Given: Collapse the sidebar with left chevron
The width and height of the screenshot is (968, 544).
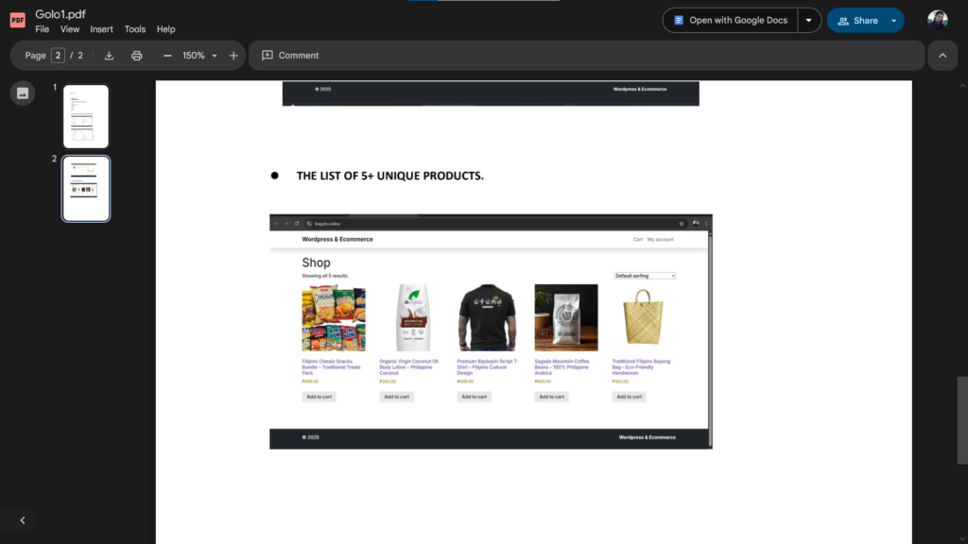Looking at the screenshot, I should (23, 520).
